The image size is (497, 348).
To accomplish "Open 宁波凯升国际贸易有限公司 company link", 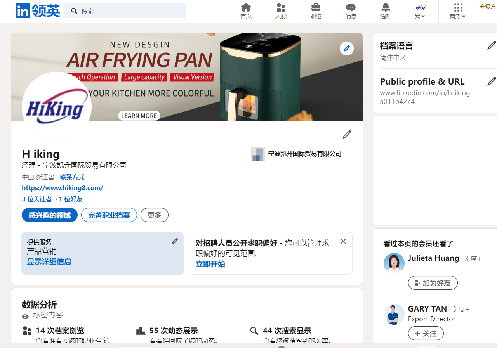I will (x=305, y=154).
